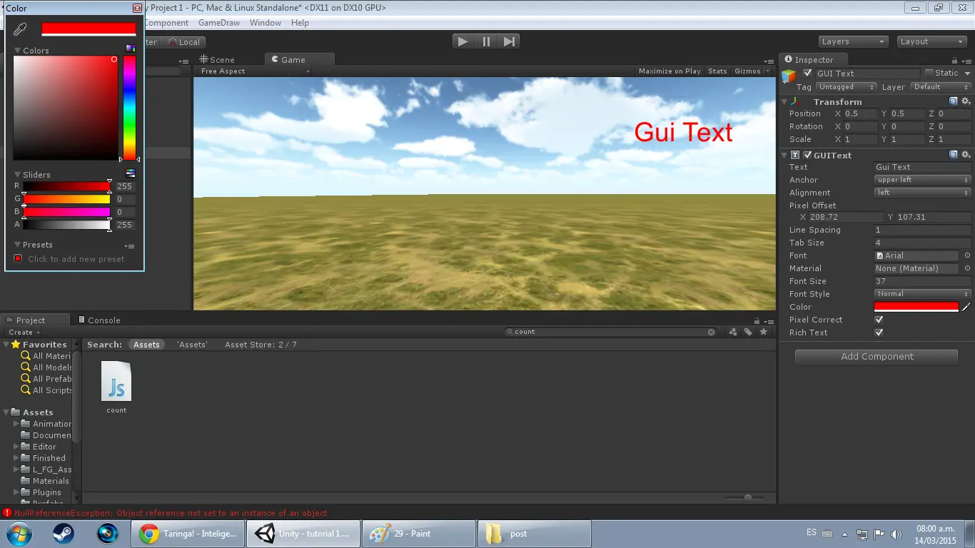Open the Font Style dropdown
The height and width of the screenshot is (548, 975).
923,294
